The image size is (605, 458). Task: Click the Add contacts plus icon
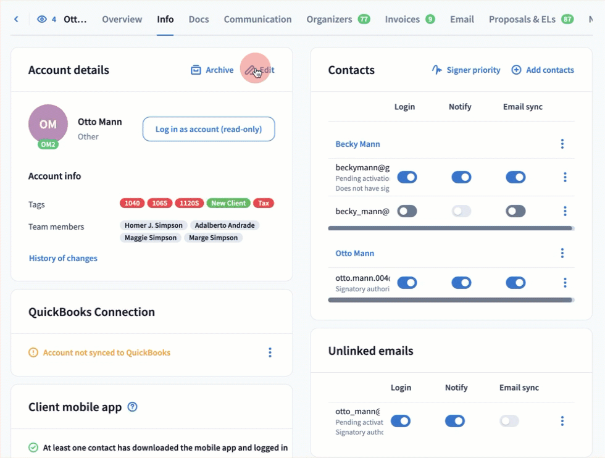point(517,70)
